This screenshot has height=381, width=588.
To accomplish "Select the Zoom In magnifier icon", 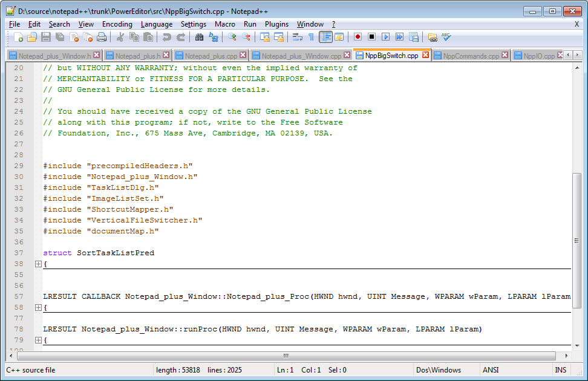I will (232, 37).
